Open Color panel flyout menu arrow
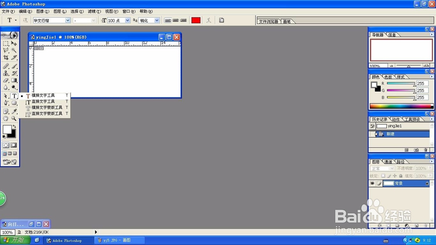 [432, 76]
